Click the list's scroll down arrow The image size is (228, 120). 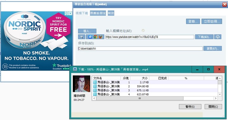220,94
